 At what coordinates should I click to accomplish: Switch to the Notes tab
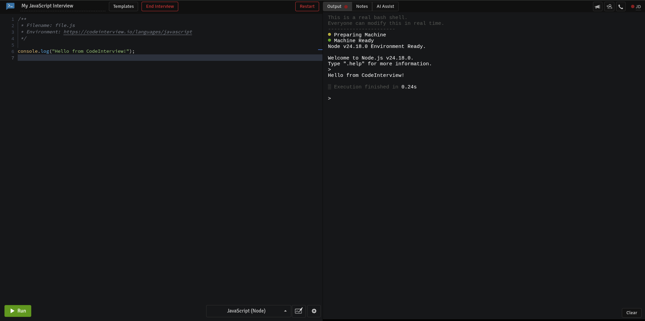coord(362,6)
